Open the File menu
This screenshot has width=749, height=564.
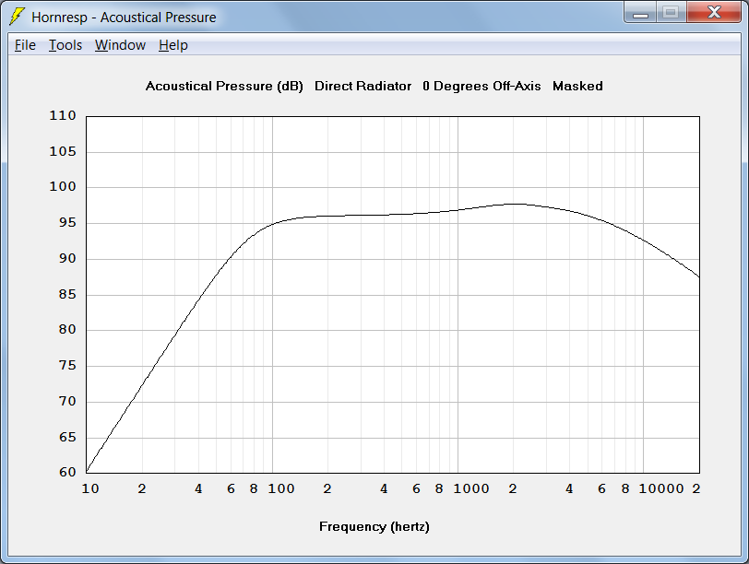(x=25, y=45)
